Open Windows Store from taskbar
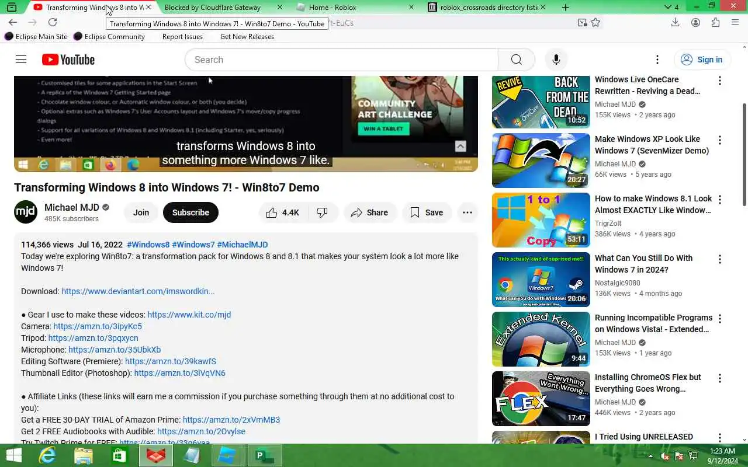Image resolution: width=748 pixels, height=467 pixels. click(x=120, y=455)
